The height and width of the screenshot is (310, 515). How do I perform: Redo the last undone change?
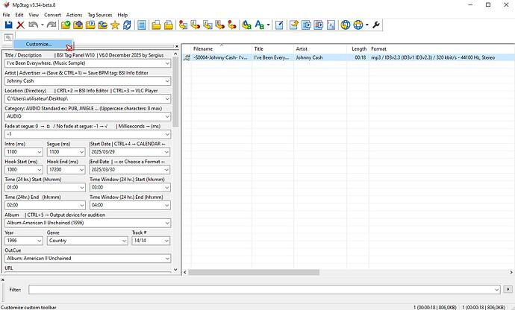51,25
